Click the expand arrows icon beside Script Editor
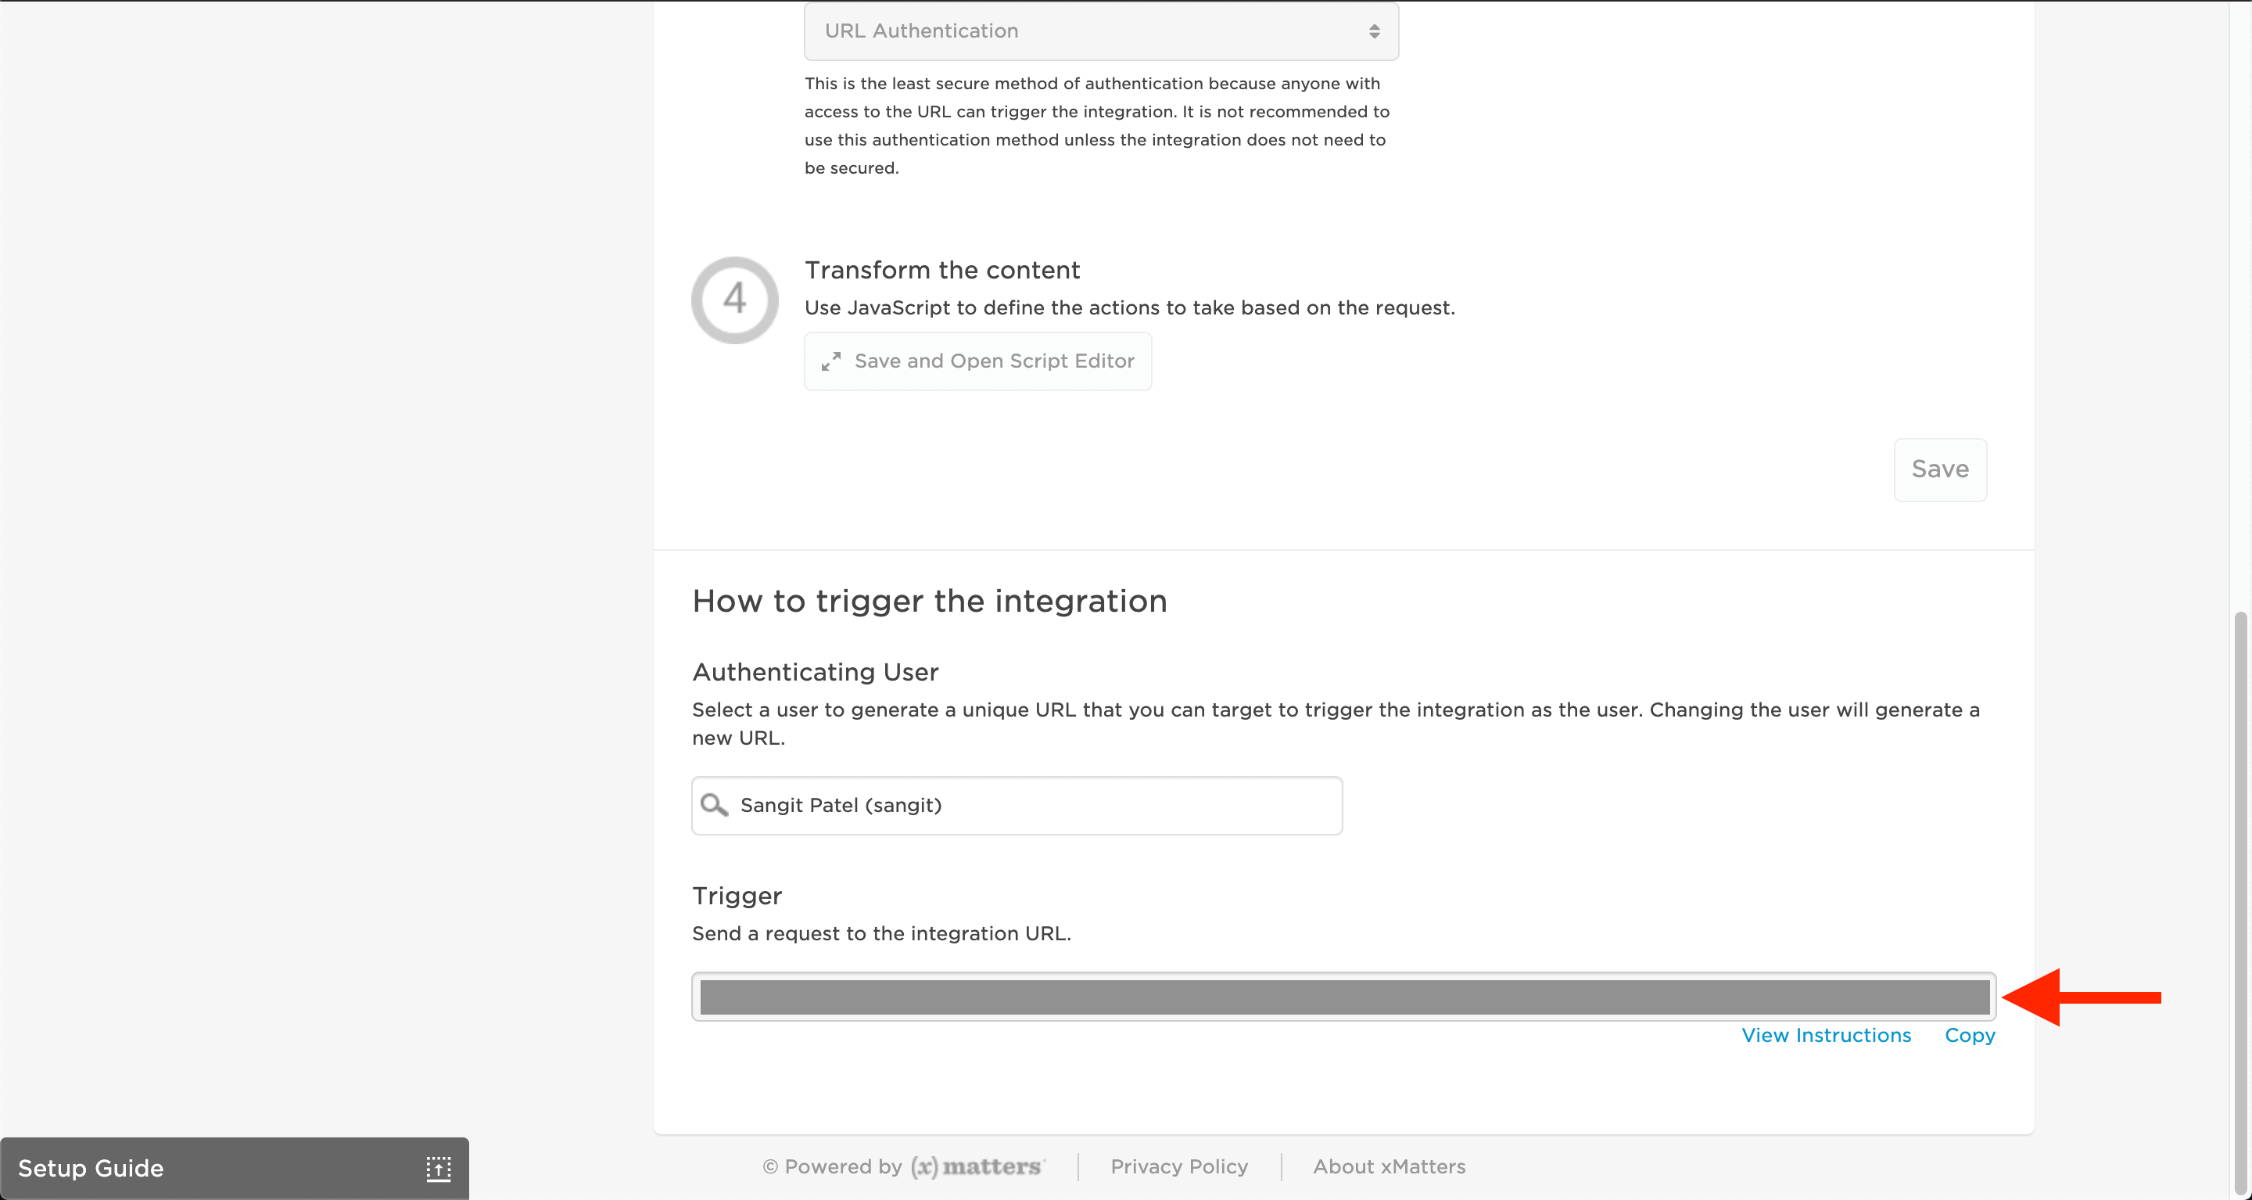2252x1200 pixels. (830, 361)
